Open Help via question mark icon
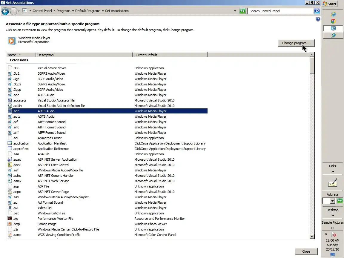 318,19
